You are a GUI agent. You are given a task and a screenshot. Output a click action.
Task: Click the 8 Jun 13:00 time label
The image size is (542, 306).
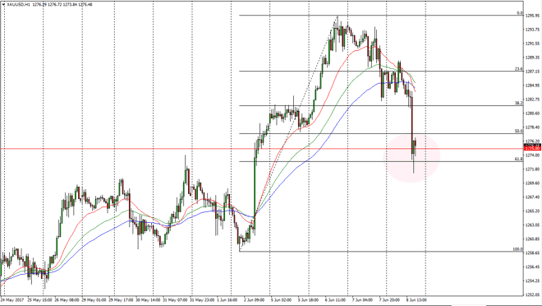pos(416,299)
